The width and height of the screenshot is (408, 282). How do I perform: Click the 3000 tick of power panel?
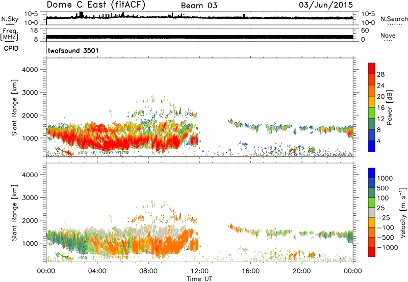pos(30,93)
